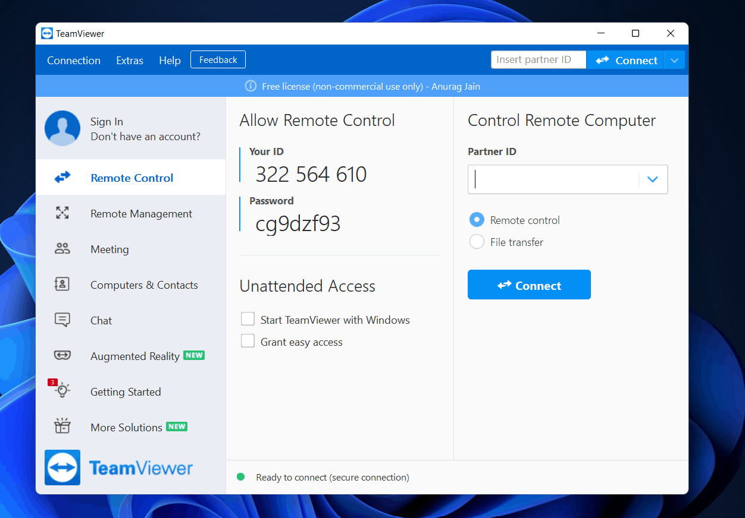Viewport: 745px width, 518px height.
Task: Enable Start TeamViewer with Windows
Action: (248, 318)
